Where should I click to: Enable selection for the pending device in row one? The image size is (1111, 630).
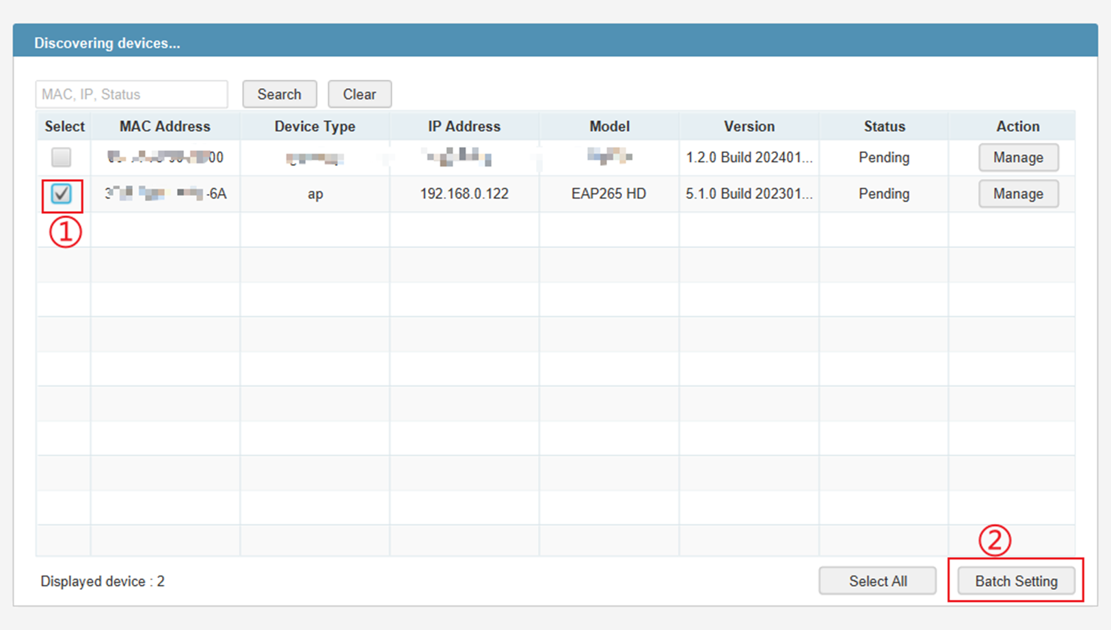[62, 157]
